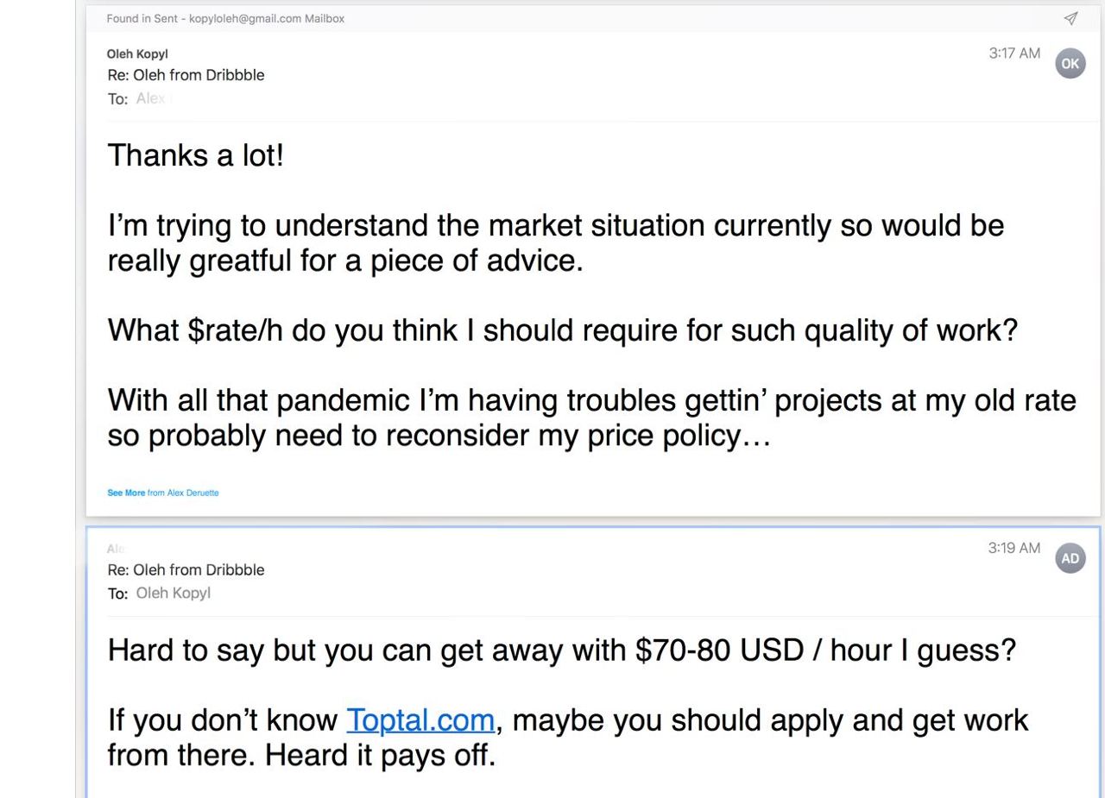Click the "Heard it pays off" text
This screenshot has width=1105, height=798.
380,756
